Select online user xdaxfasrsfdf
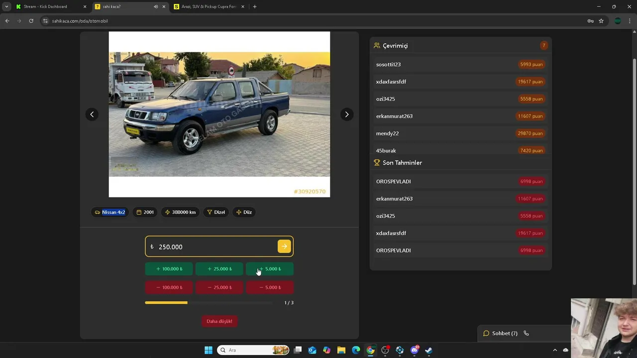The height and width of the screenshot is (358, 637). point(460,82)
